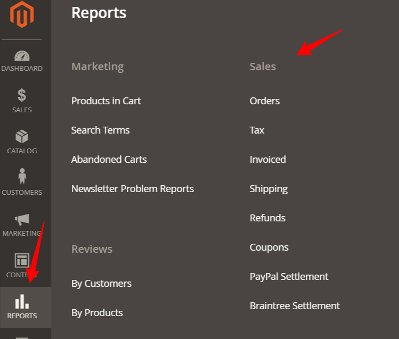Open the Invoiced report
This screenshot has height=339, width=399.
coord(267,160)
